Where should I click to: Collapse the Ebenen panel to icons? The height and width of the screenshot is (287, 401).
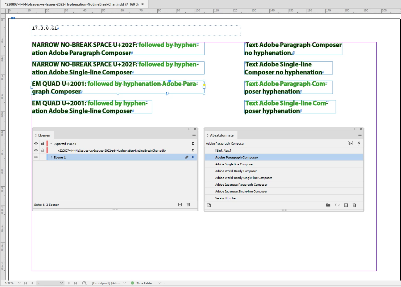[189, 129]
